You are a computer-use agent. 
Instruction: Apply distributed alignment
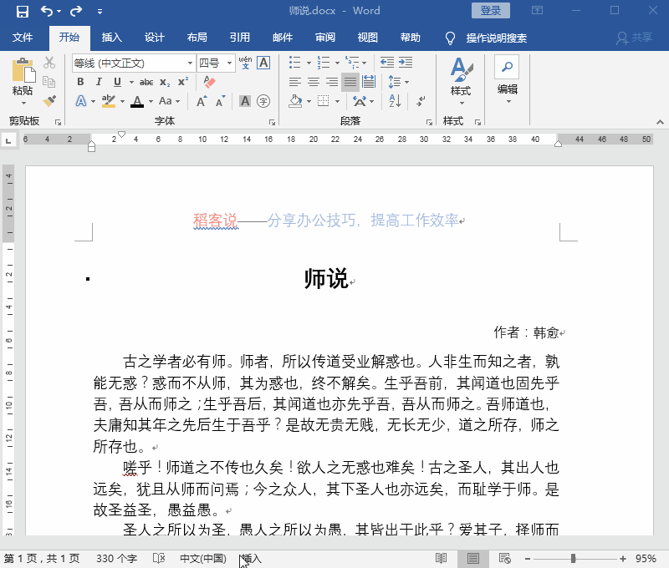click(x=369, y=82)
